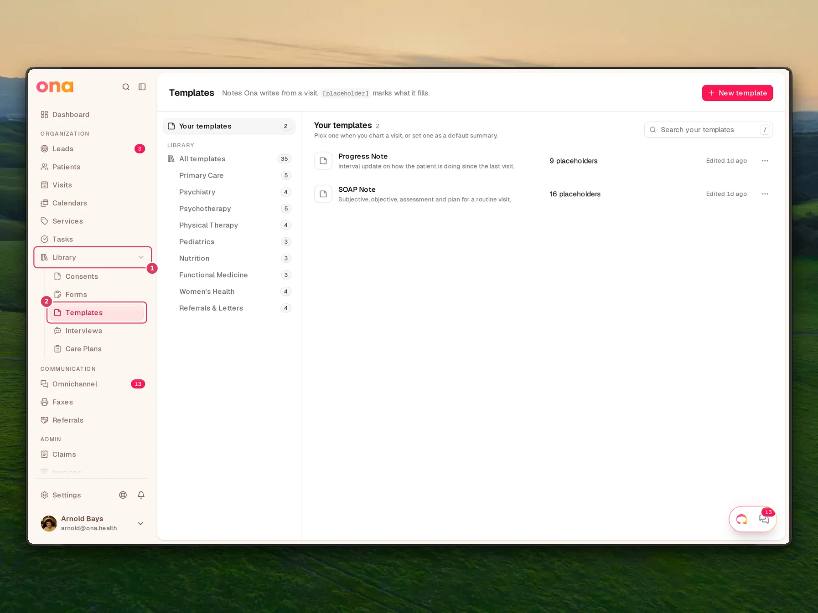Open the chat messages icon with 13 badge
The image size is (818, 613).
(764, 519)
